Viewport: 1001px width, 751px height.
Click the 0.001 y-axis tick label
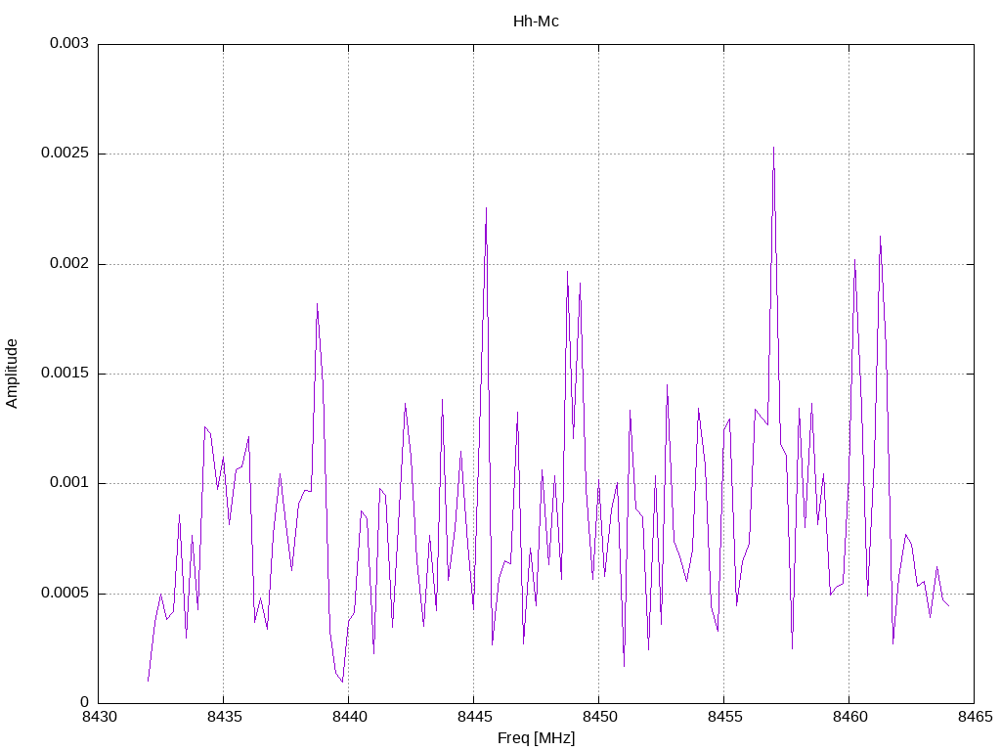[69, 483]
